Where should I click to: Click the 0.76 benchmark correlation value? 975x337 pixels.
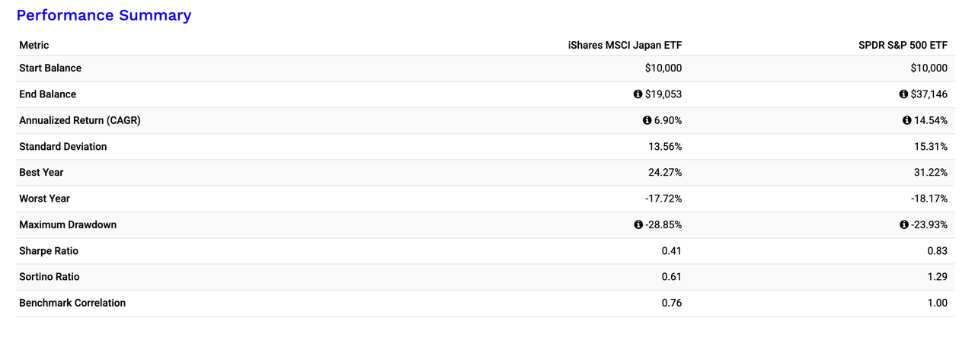pyautogui.click(x=672, y=303)
